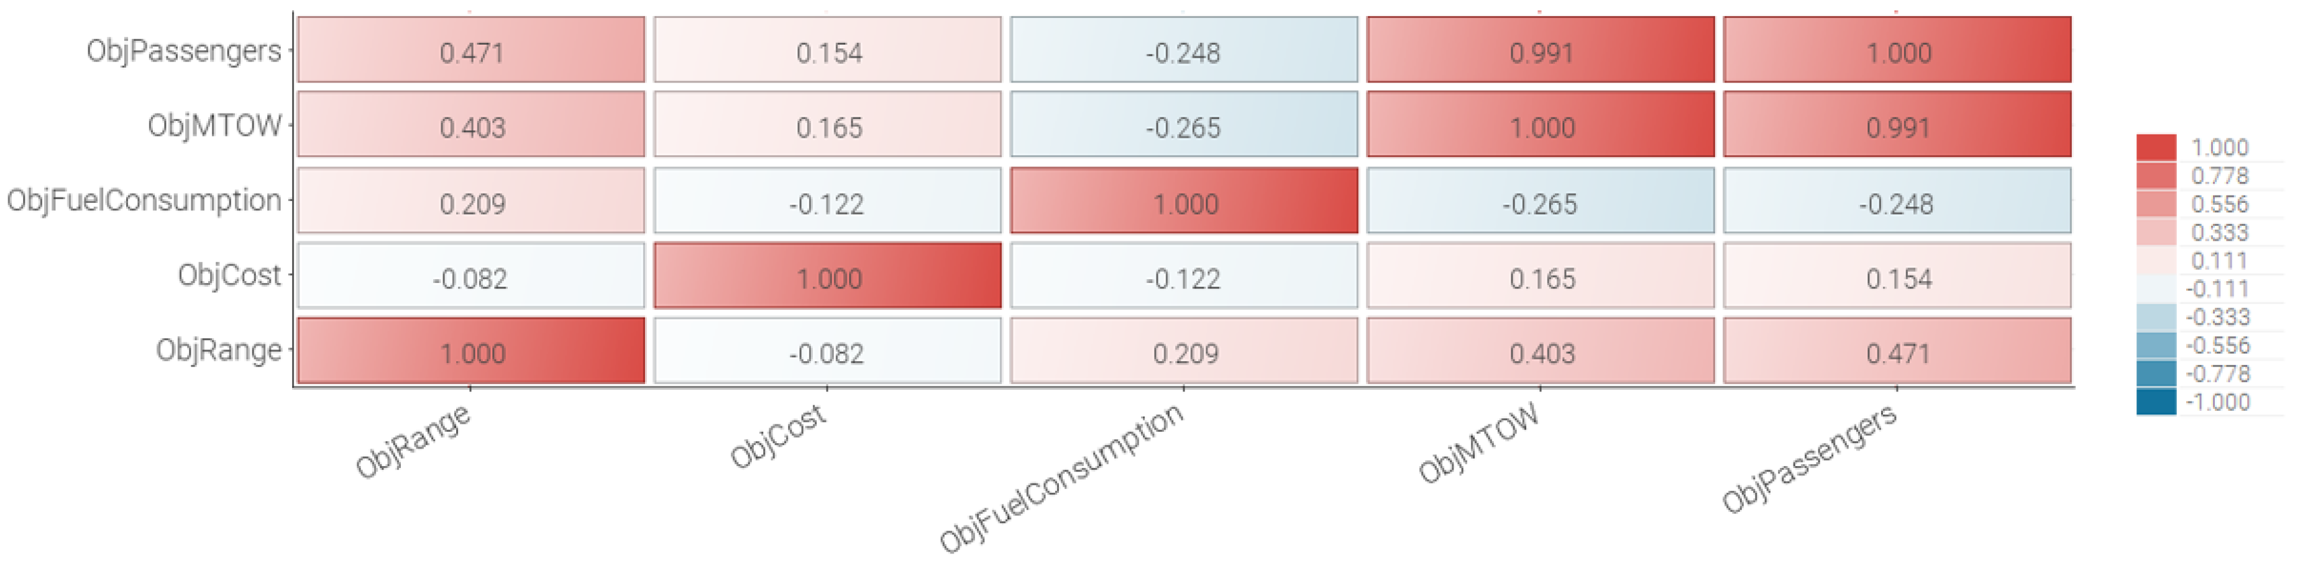Click the 1.000 red legend swatch
Screen dimensions: 2318x561
click(x=2156, y=148)
